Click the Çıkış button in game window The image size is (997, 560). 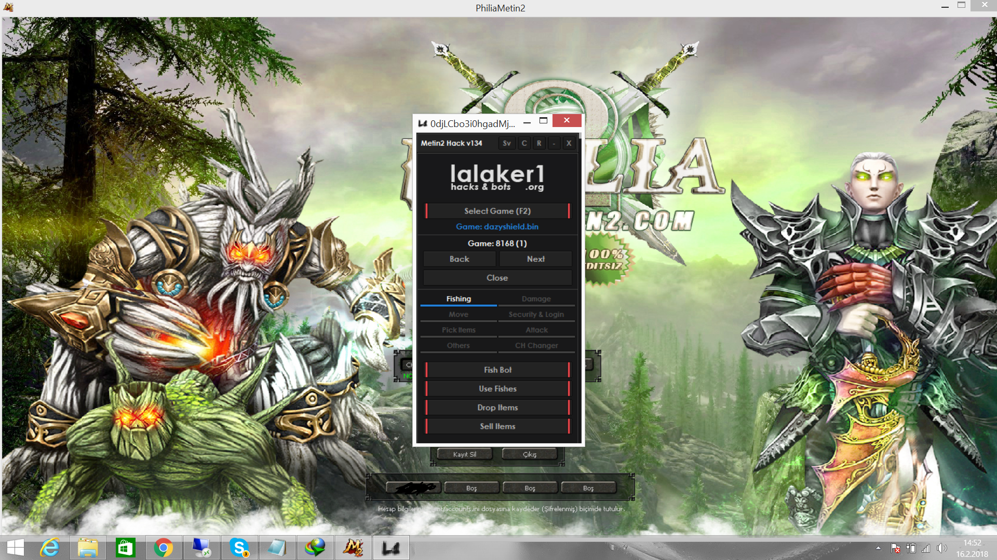coord(530,454)
